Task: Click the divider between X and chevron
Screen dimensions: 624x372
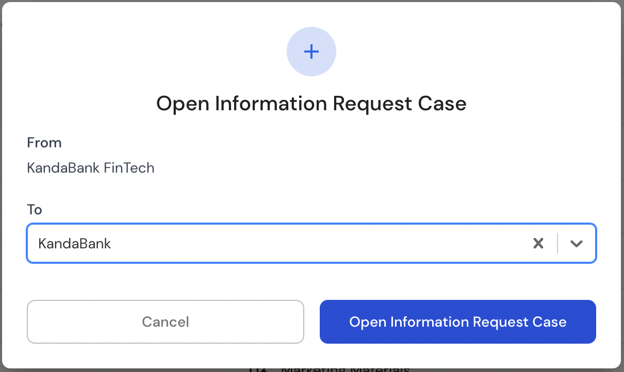Action: click(x=557, y=243)
